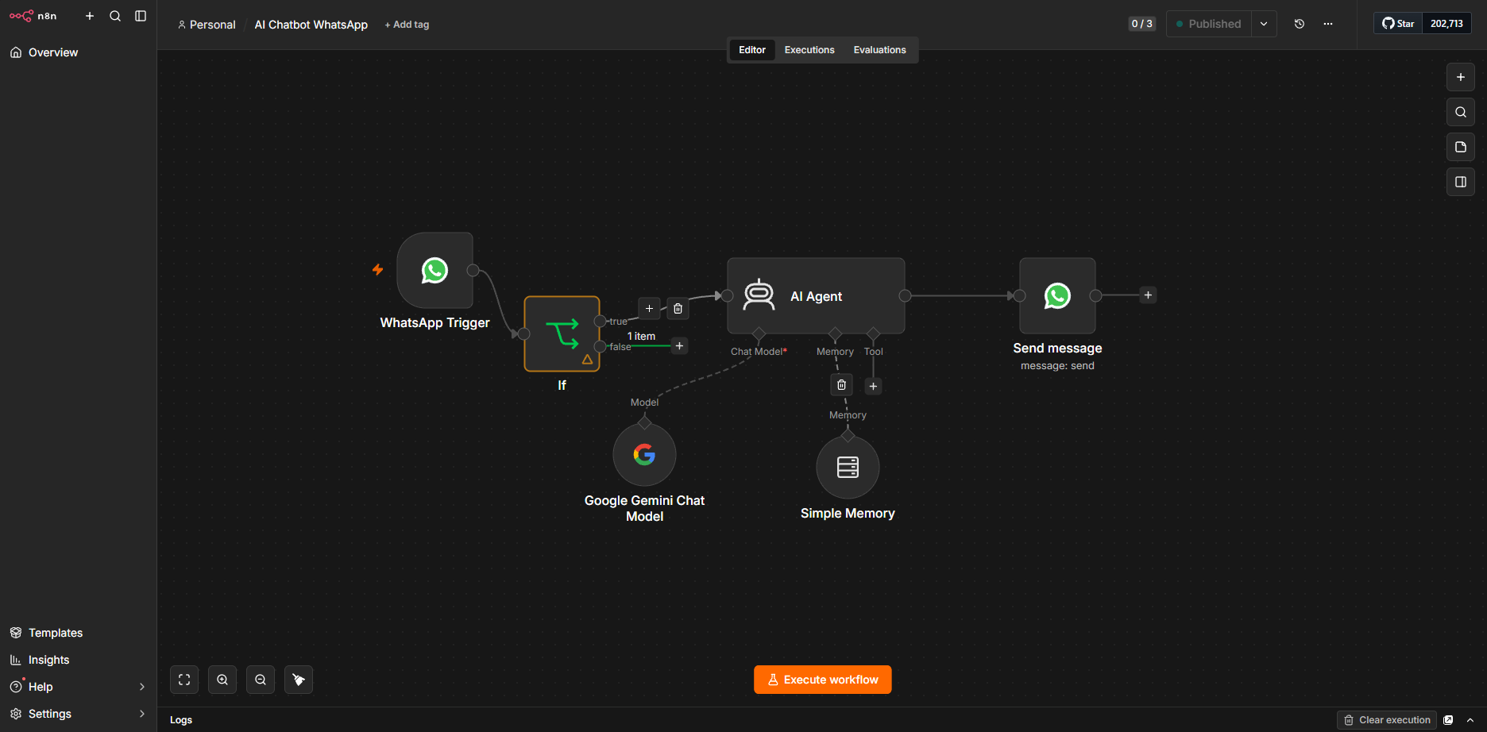This screenshot has width=1487, height=732.
Task: Select the Simple Memory node
Action: click(x=848, y=468)
